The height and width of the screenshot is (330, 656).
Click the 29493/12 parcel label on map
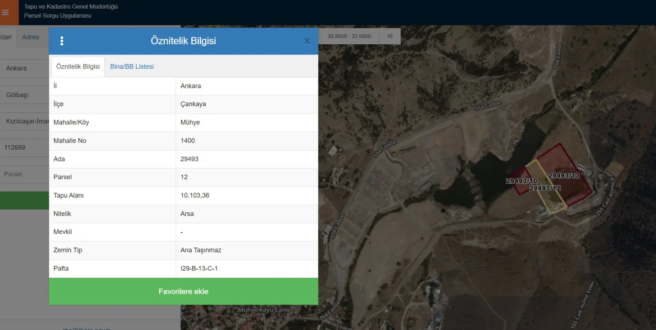(545, 188)
